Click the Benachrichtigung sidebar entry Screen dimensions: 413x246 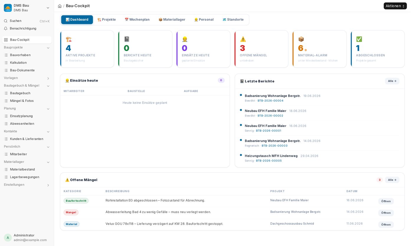[27, 28]
